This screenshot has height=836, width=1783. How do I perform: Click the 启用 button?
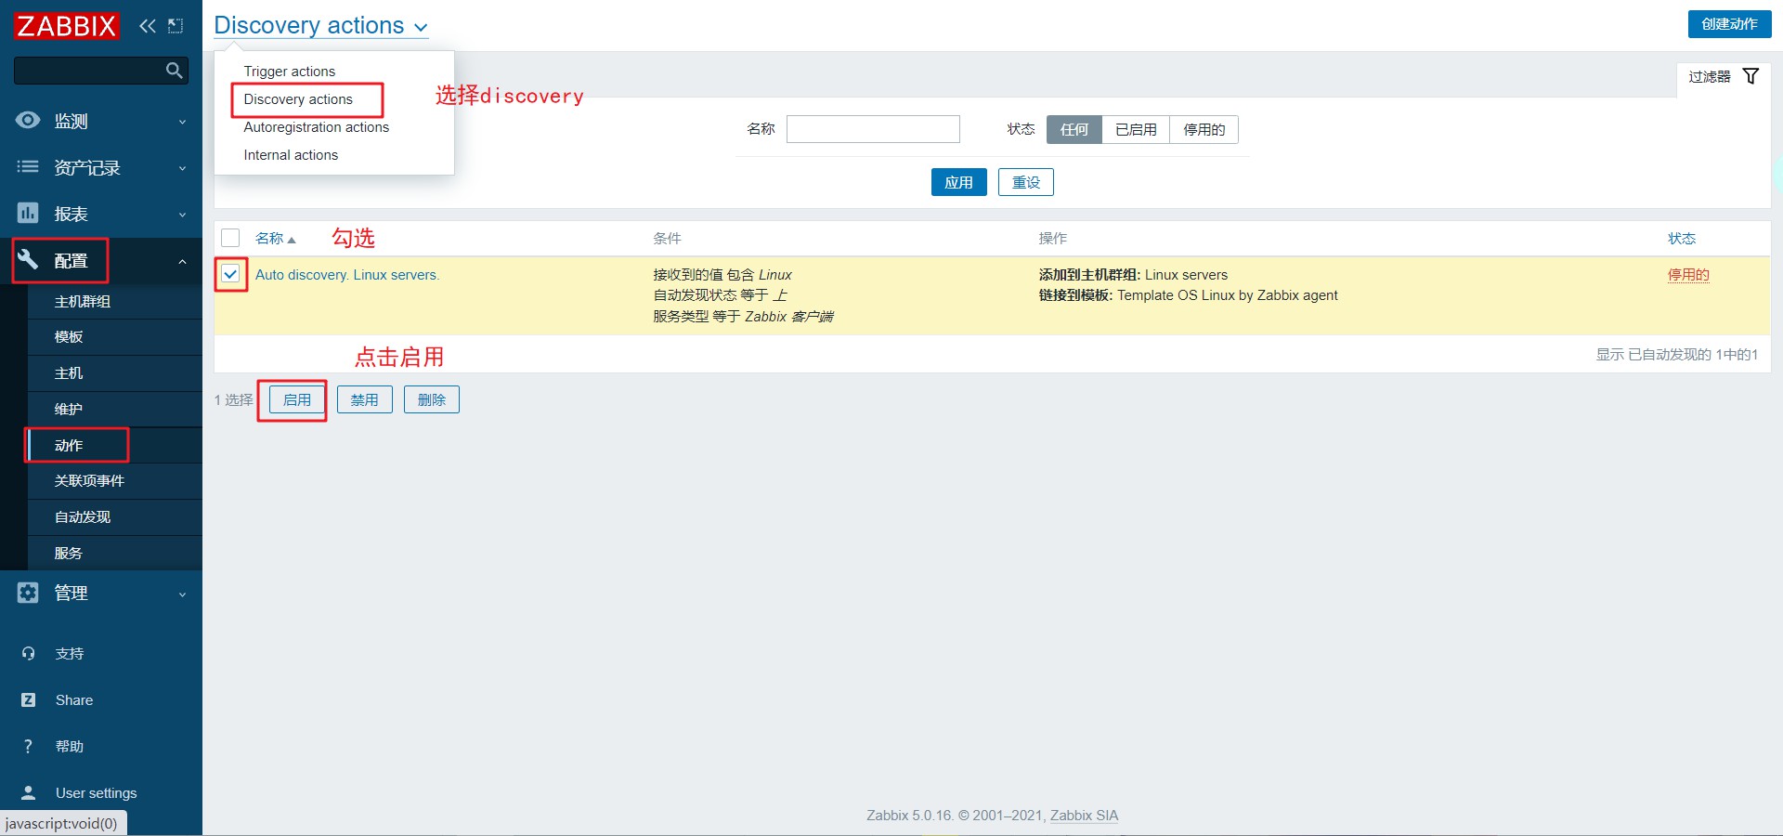[297, 399]
